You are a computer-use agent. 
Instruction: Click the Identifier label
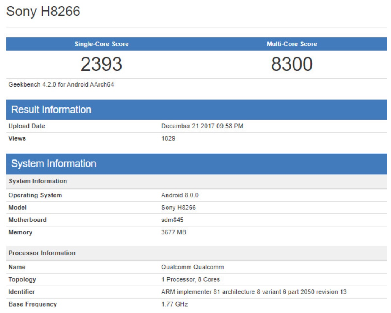click(22, 292)
